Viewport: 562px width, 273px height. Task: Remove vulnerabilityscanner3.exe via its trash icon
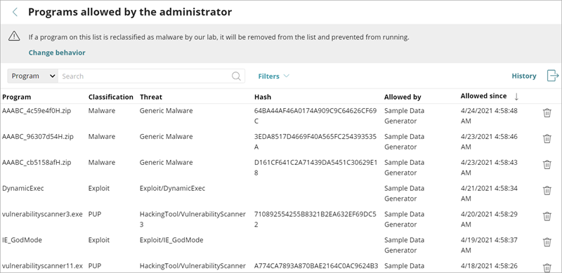point(547,216)
